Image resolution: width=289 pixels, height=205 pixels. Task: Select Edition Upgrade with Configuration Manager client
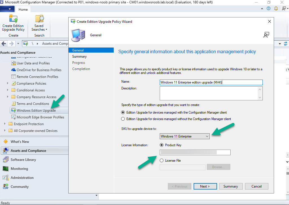click(x=123, y=112)
